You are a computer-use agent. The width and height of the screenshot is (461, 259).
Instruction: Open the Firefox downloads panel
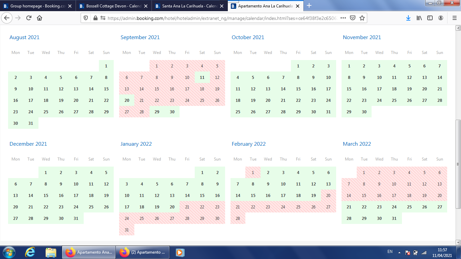click(x=408, y=18)
